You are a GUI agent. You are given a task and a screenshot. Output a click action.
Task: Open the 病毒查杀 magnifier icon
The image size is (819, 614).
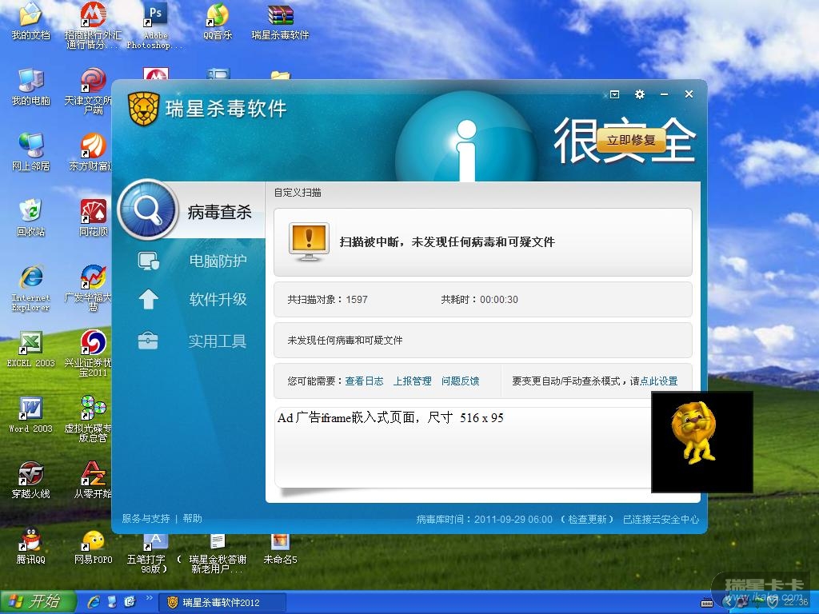[148, 210]
